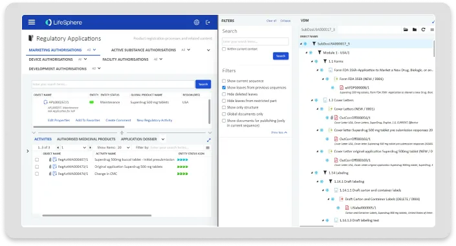The width and height of the screenshot is (456, 246).
Task: Click the logout icon in the header
Action: pyautogui.click(x=208, y=23)
